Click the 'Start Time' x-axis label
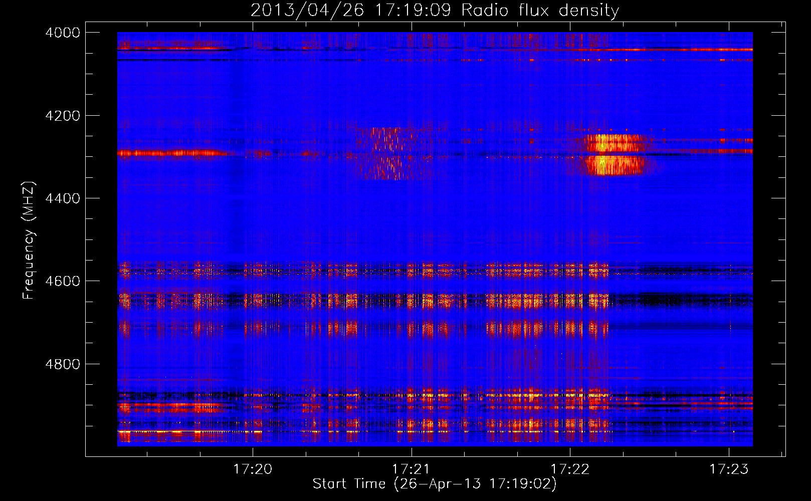The width and height of the screenshot is (811, 501). [435, 484]
